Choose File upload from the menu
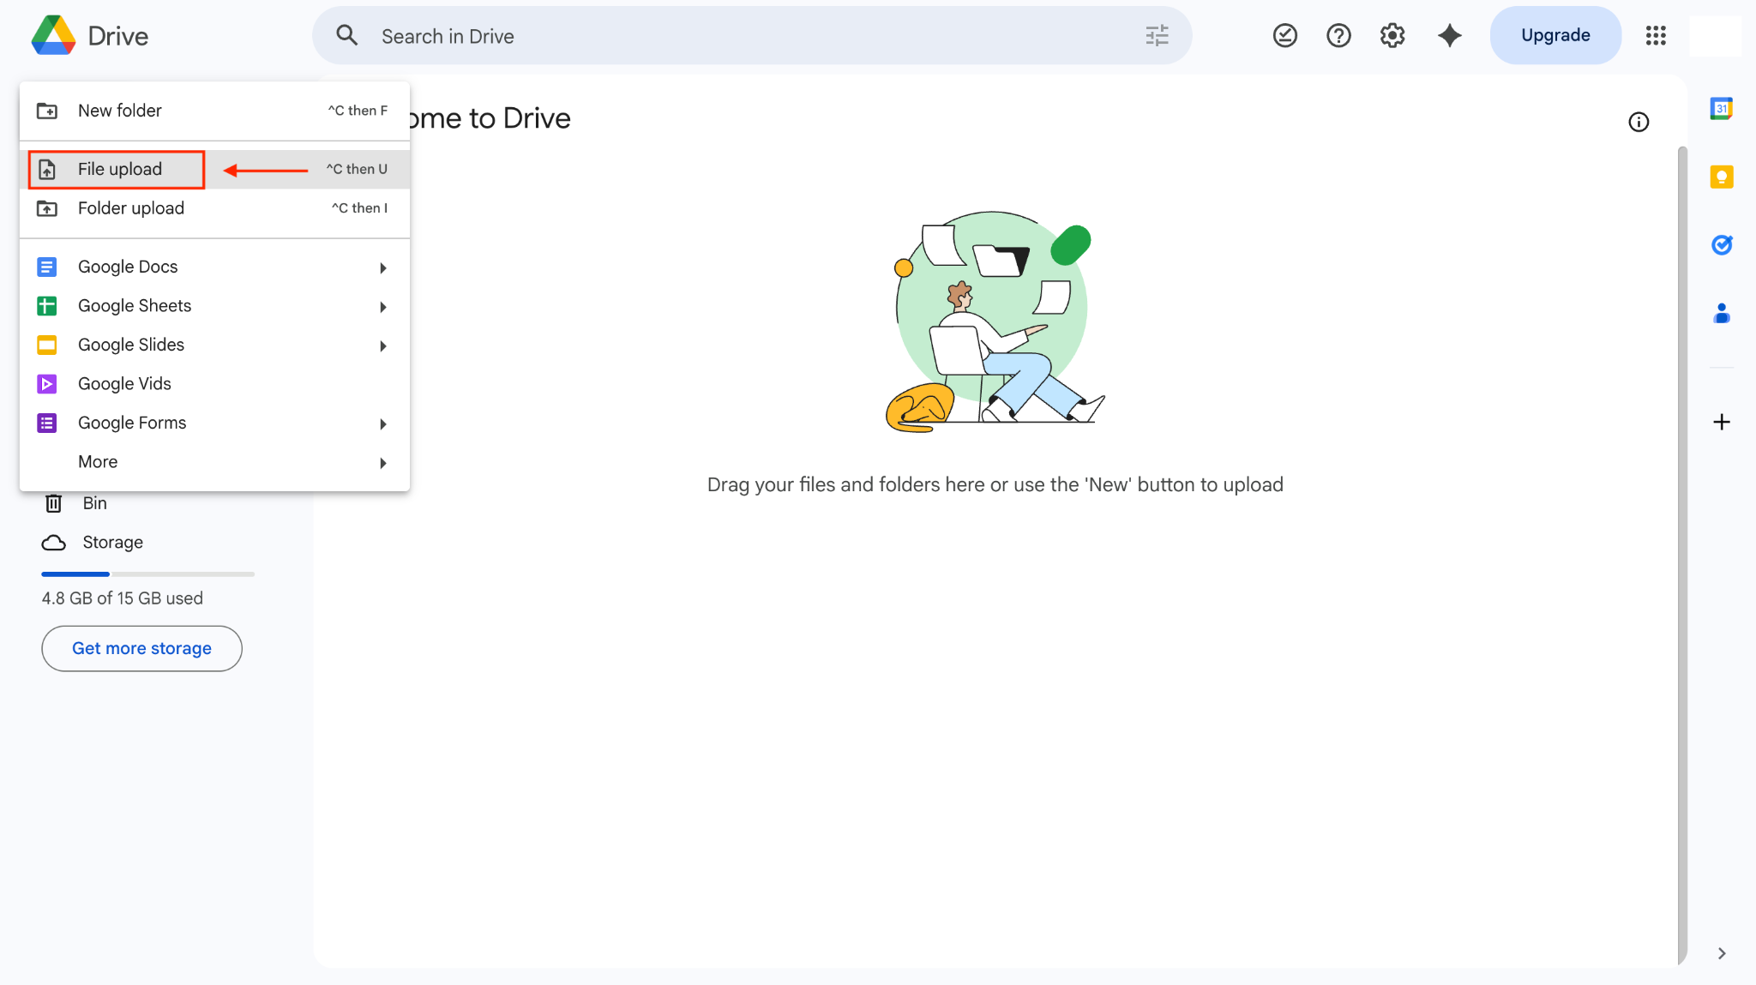The height and width of the screenshot is (985, 1756). pos(214,169)
